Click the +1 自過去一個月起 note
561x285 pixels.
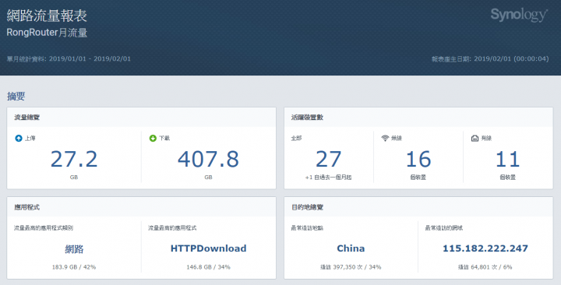[x=328, y=178]
